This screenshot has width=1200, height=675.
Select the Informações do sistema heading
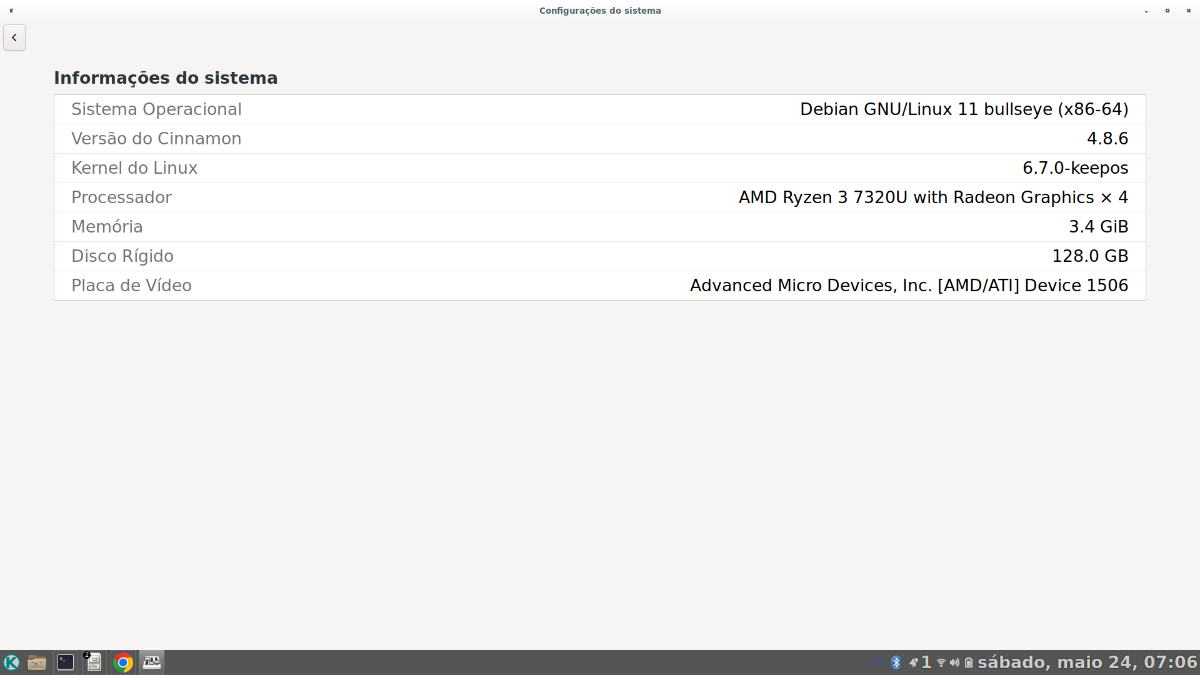pyautogui.click(x=166, y=78)
